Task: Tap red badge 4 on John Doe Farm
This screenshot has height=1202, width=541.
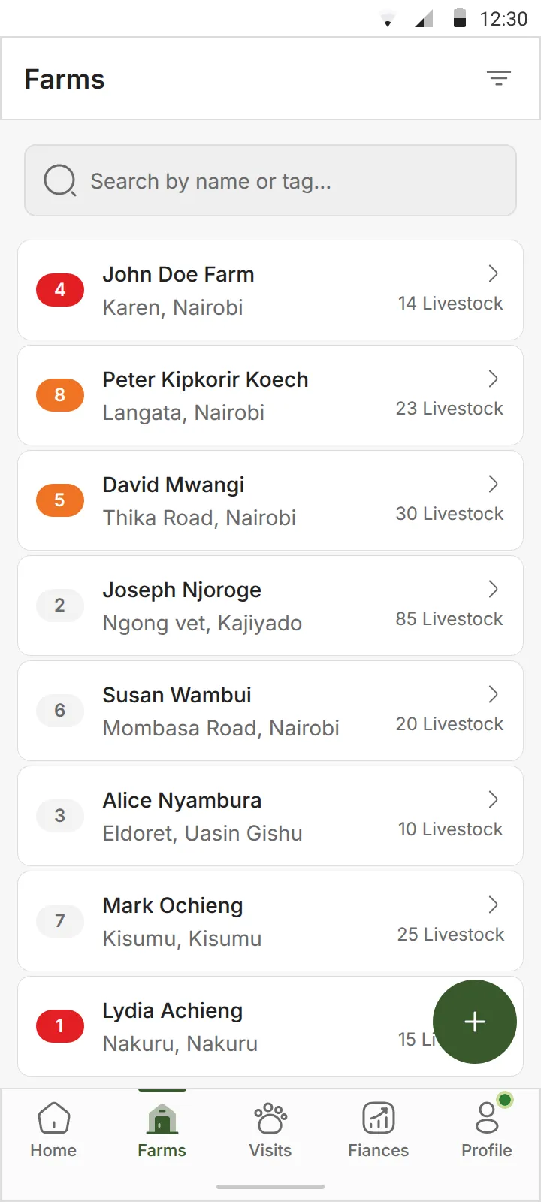Action: tap(60, 290)
